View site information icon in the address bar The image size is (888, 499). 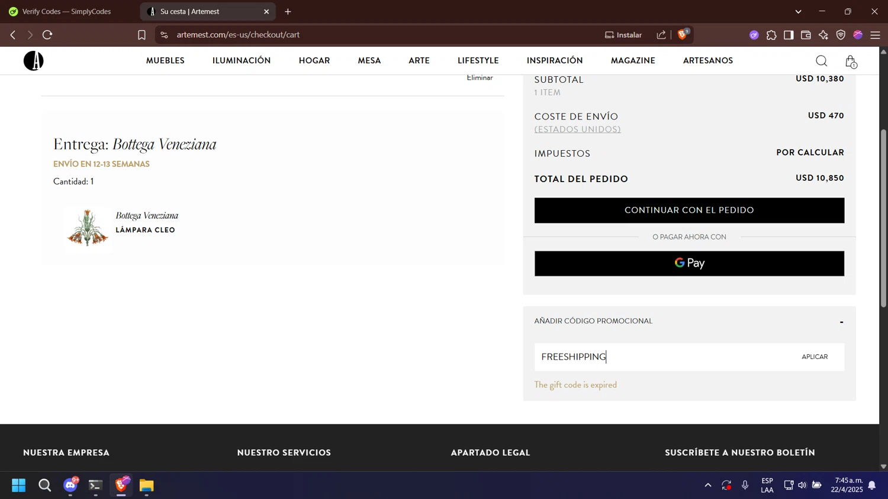(x=165, y=35)
